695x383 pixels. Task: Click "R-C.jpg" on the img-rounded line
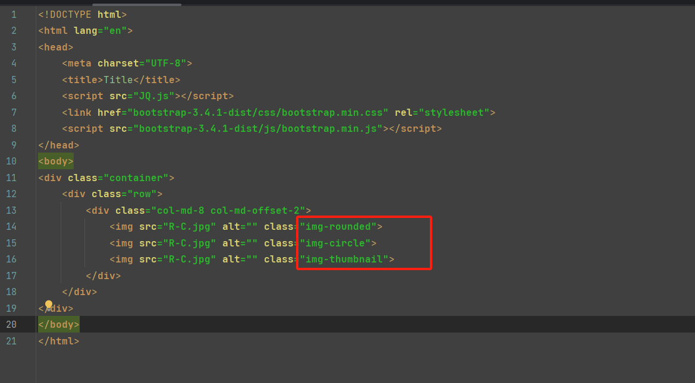click(190, 227)
